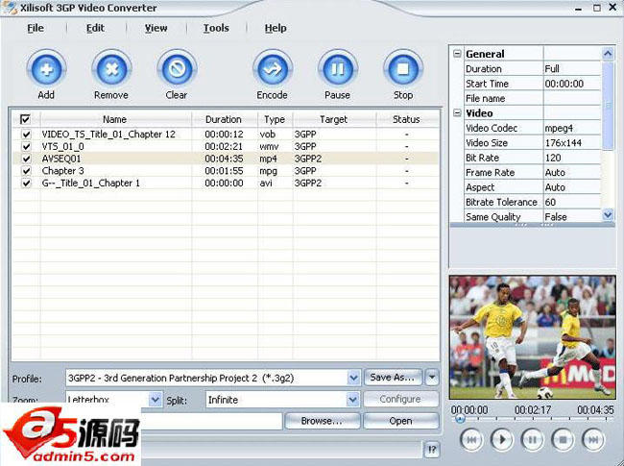Open the Zoom Letterbox dropdown
The height and width of the screenshot is (466, 624).
[x=156, y=399]
